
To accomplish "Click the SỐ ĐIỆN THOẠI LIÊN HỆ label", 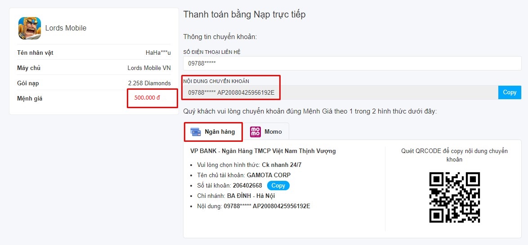I will (x=212, y=52).
